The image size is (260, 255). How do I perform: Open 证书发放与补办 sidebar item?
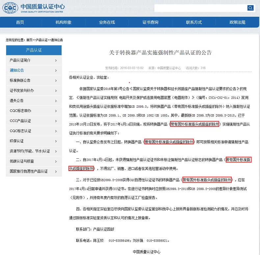(22, 91)
